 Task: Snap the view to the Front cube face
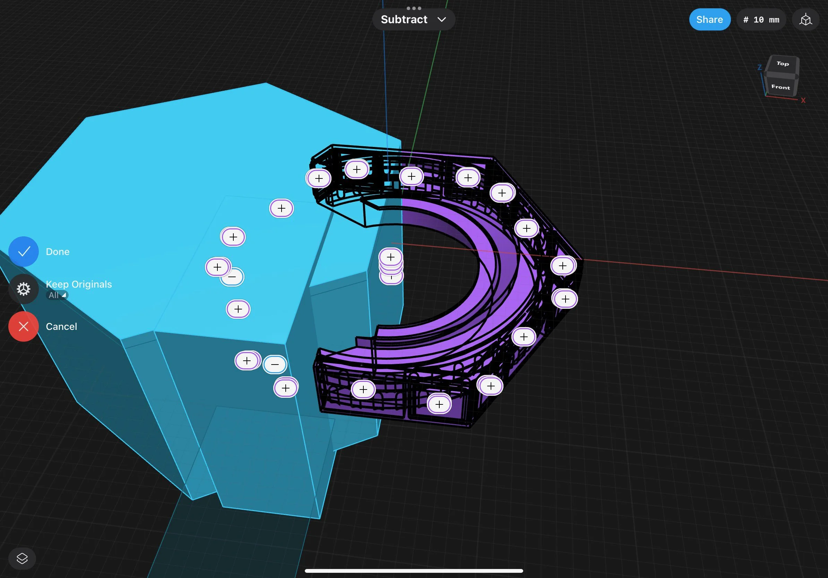780,87
